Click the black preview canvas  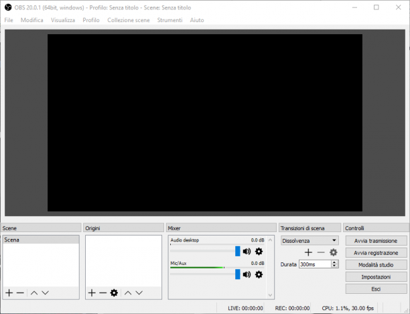click(205, 123)
